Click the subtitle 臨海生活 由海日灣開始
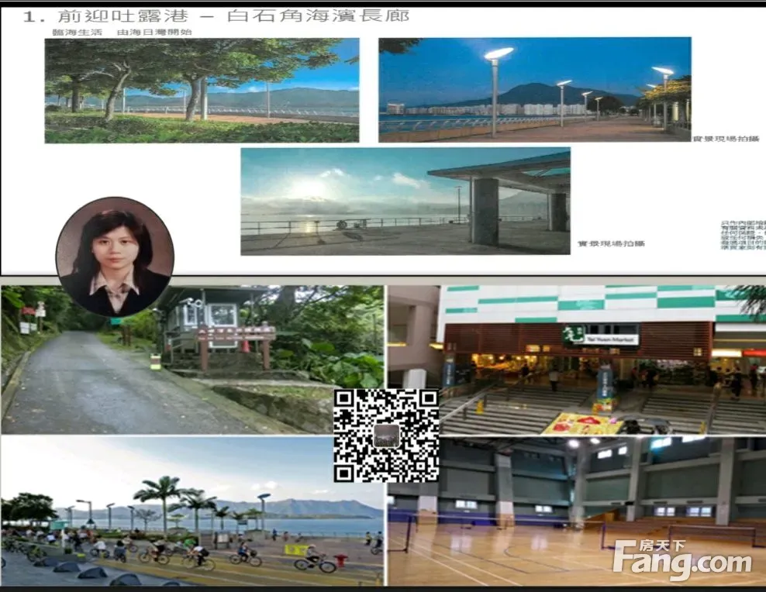Image resolution: width=766 pixels, height=592 pixels. [119, 32]
